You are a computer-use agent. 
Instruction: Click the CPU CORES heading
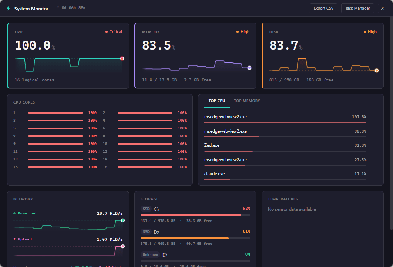24,102
